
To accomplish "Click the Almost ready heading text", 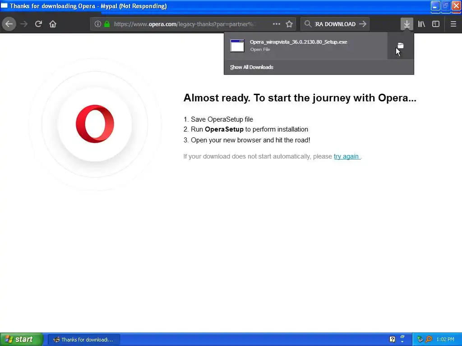I will coord(300,98).
